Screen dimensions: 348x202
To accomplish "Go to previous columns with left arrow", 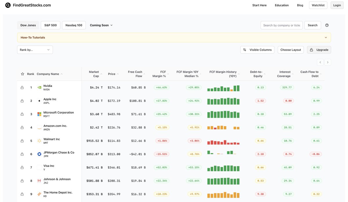I will click(320, 62).
